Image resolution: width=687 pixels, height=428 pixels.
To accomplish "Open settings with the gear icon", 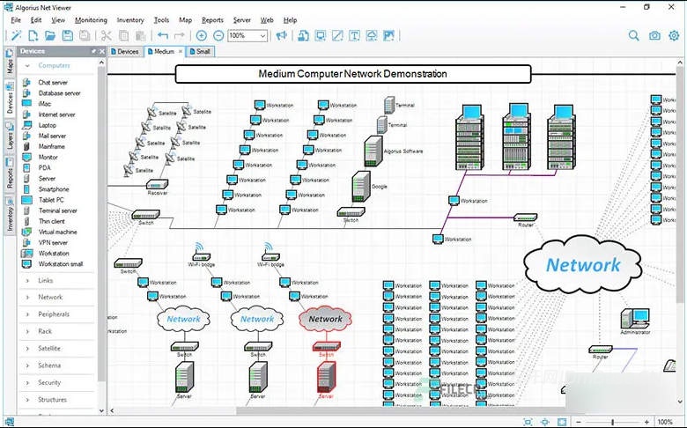I will coord(674,35).
